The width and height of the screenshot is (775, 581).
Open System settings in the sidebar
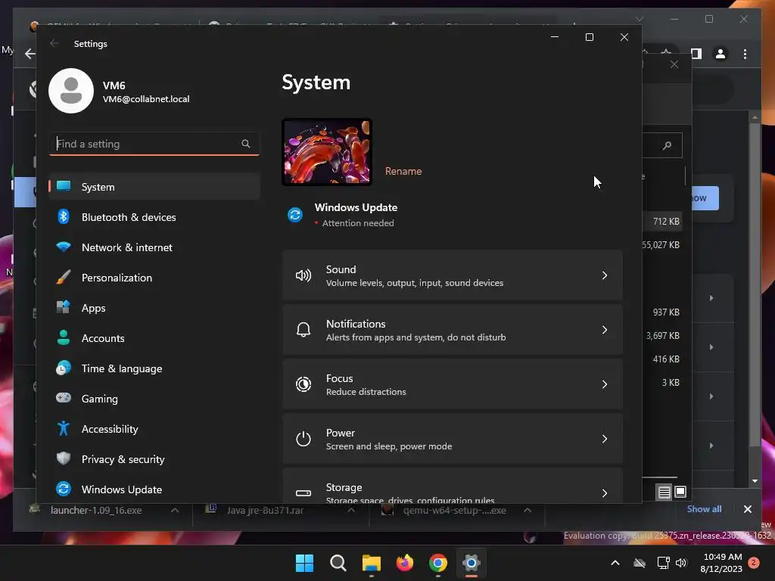click(x=154, y=187)
